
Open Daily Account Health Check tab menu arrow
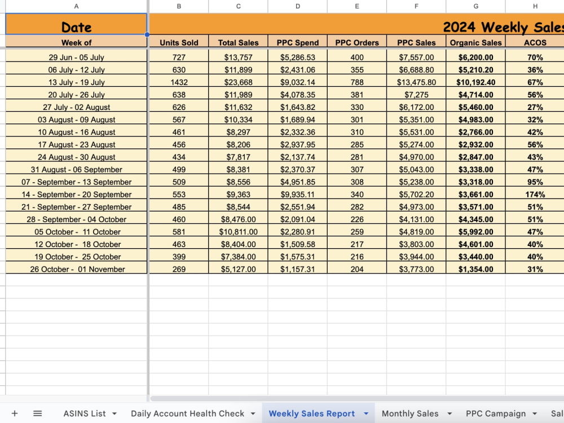click(x=253, y=413)
